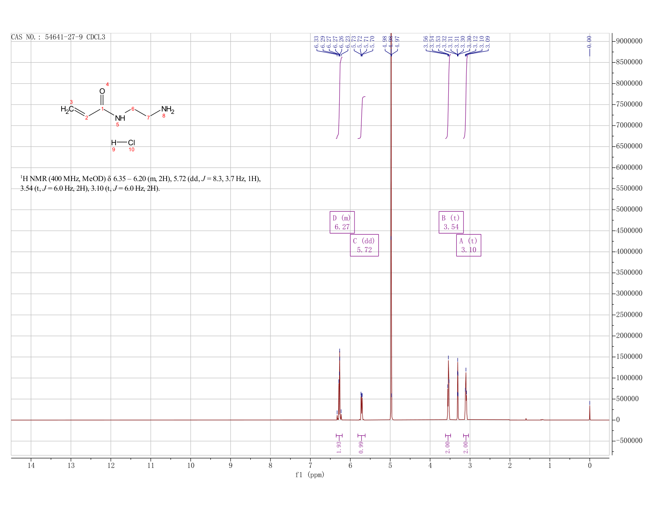Image resolution: width=664 pixels, height=513 pixels.
Task: Click the 1H NMR (400 MHz, MeOD) report text
Action: pos(140,183)
